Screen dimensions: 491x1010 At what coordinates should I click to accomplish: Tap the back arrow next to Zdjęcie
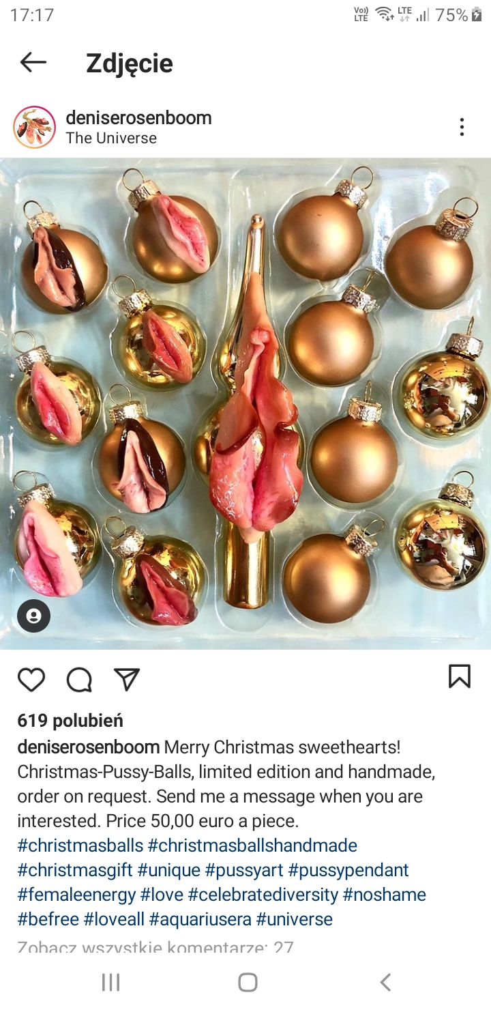coord(33,63)
